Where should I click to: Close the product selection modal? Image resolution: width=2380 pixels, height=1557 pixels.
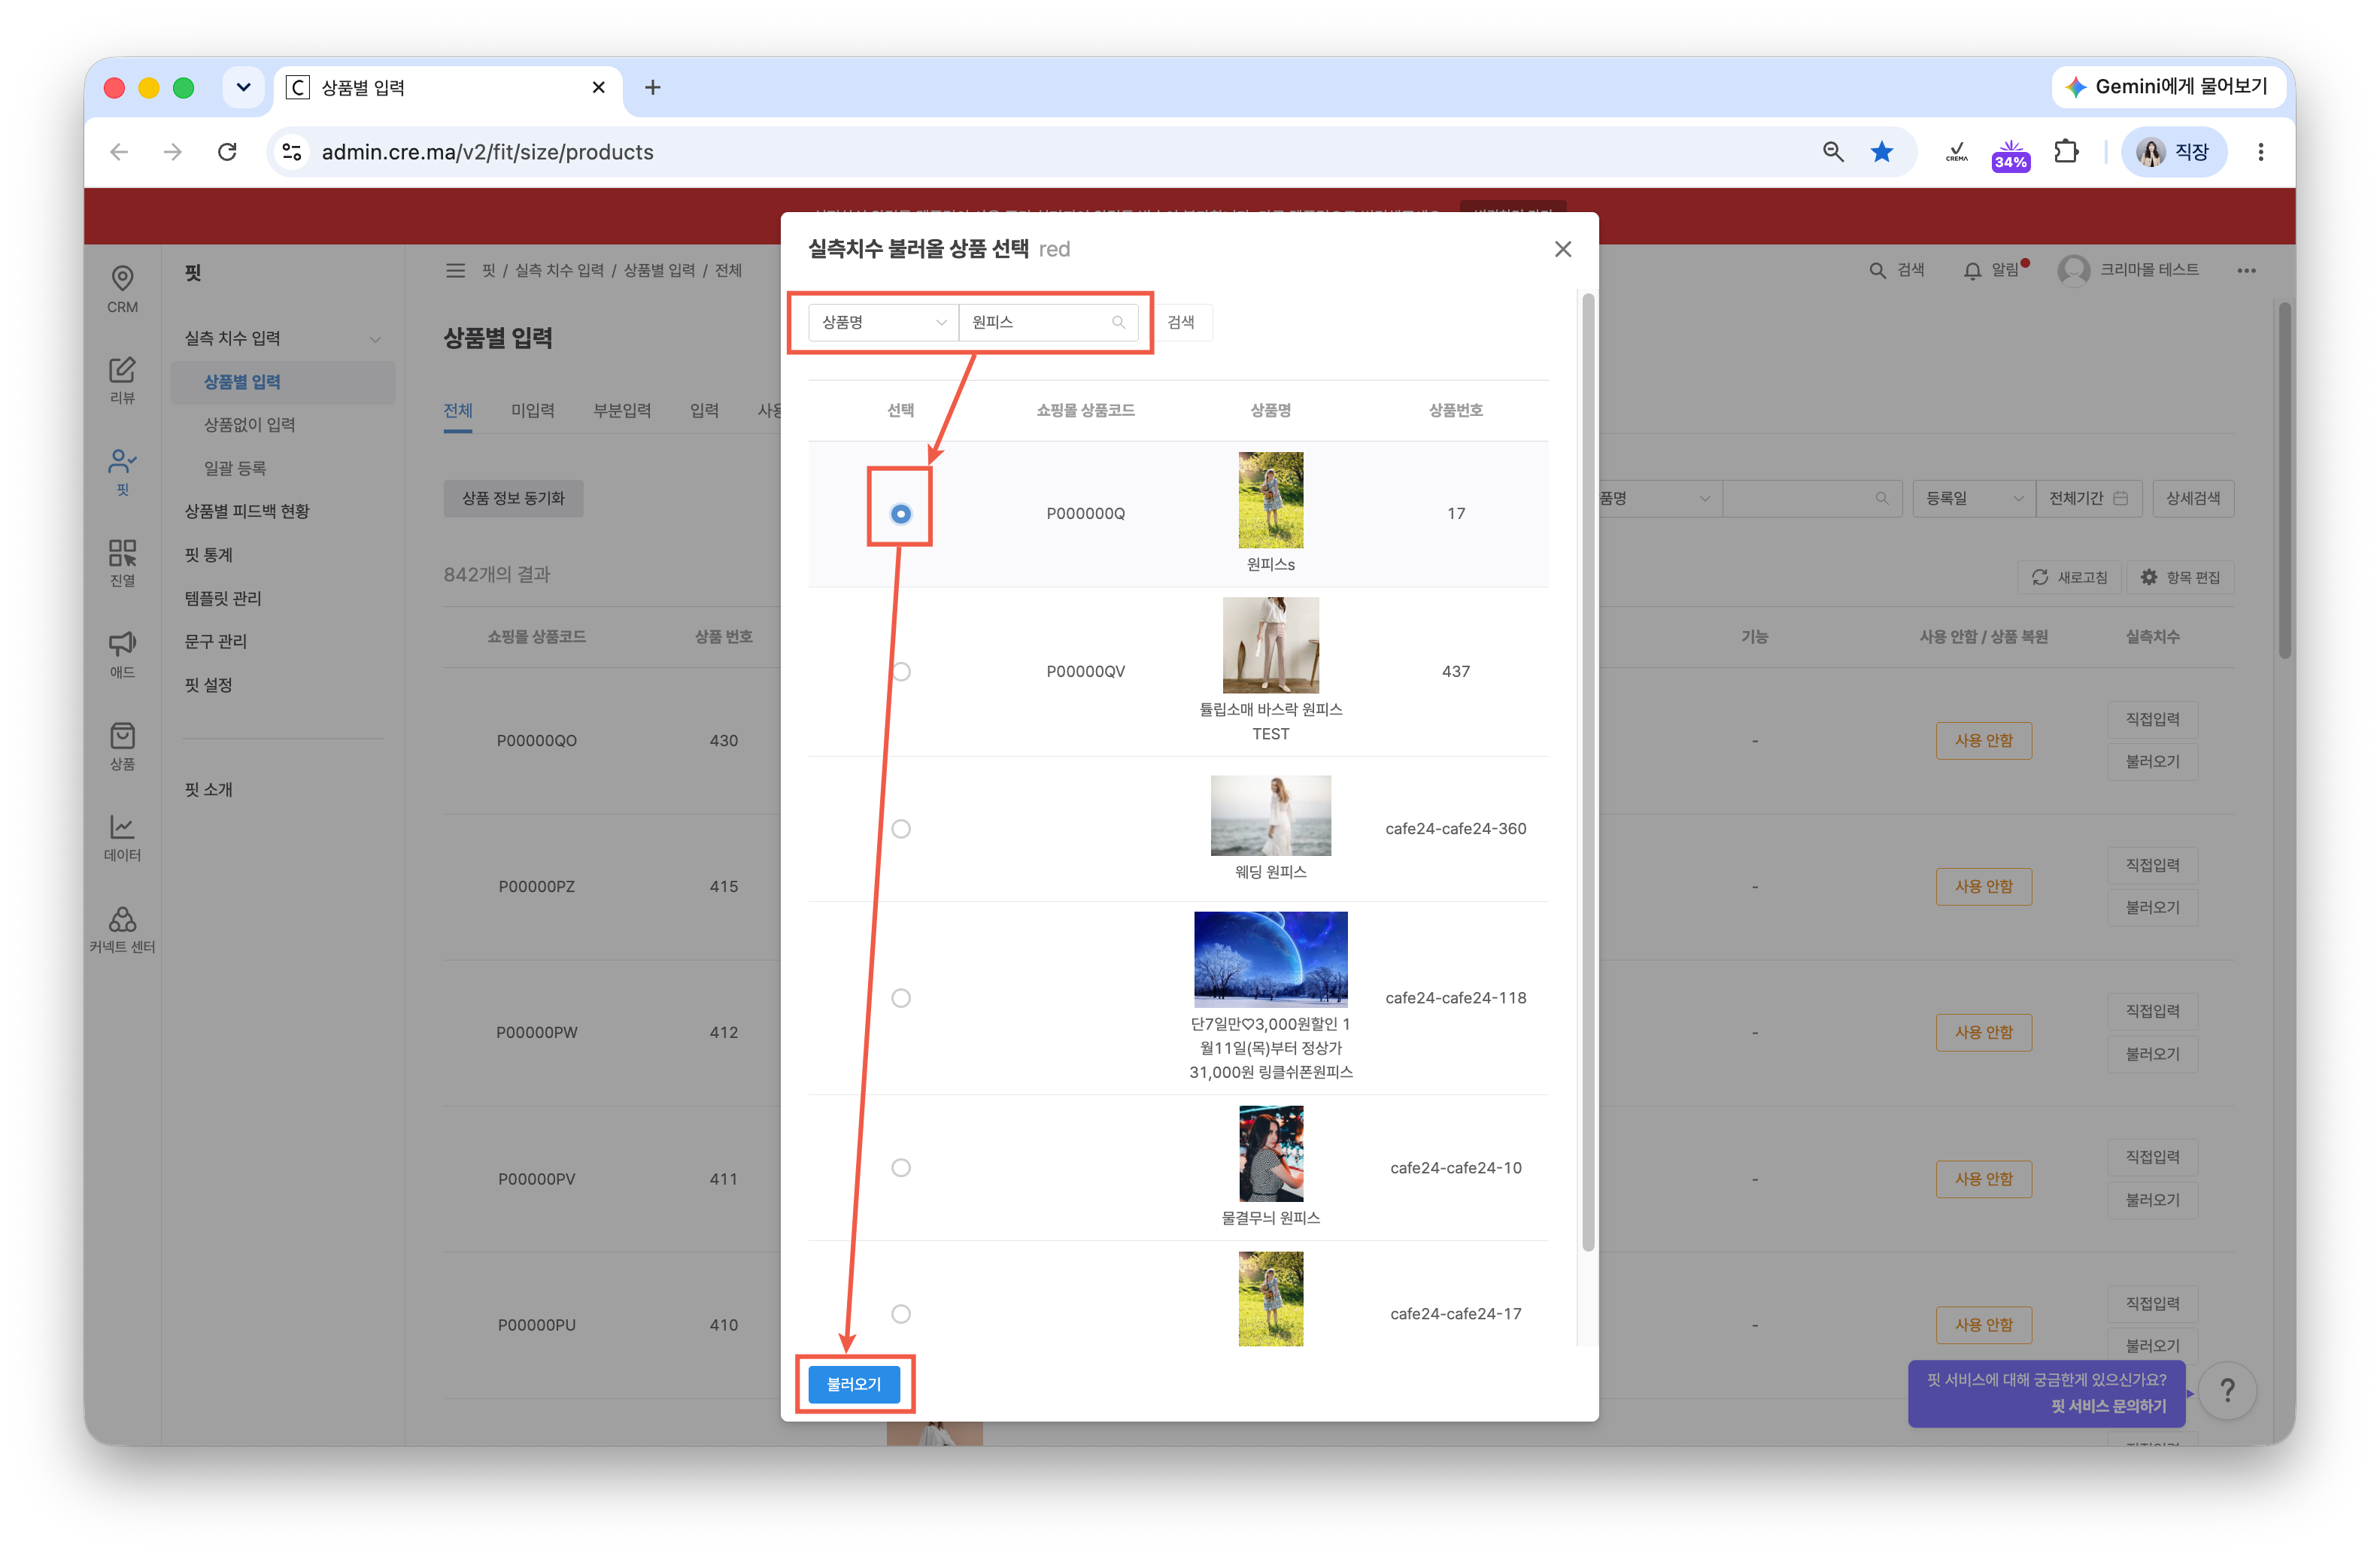pos(1563,249)
